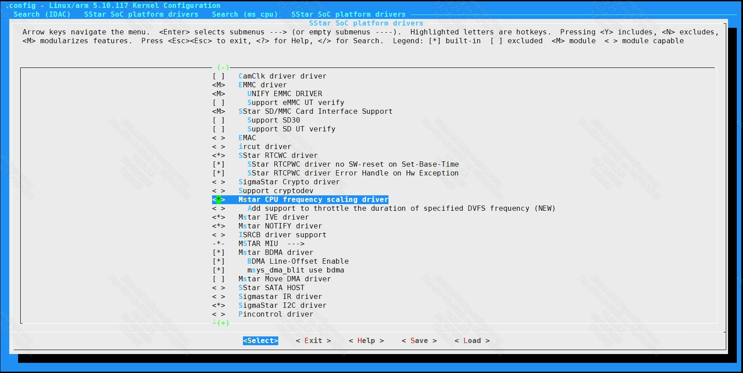Select Support cryptodev entry text
The image size is (743, 373).
(x=276, y=190)
